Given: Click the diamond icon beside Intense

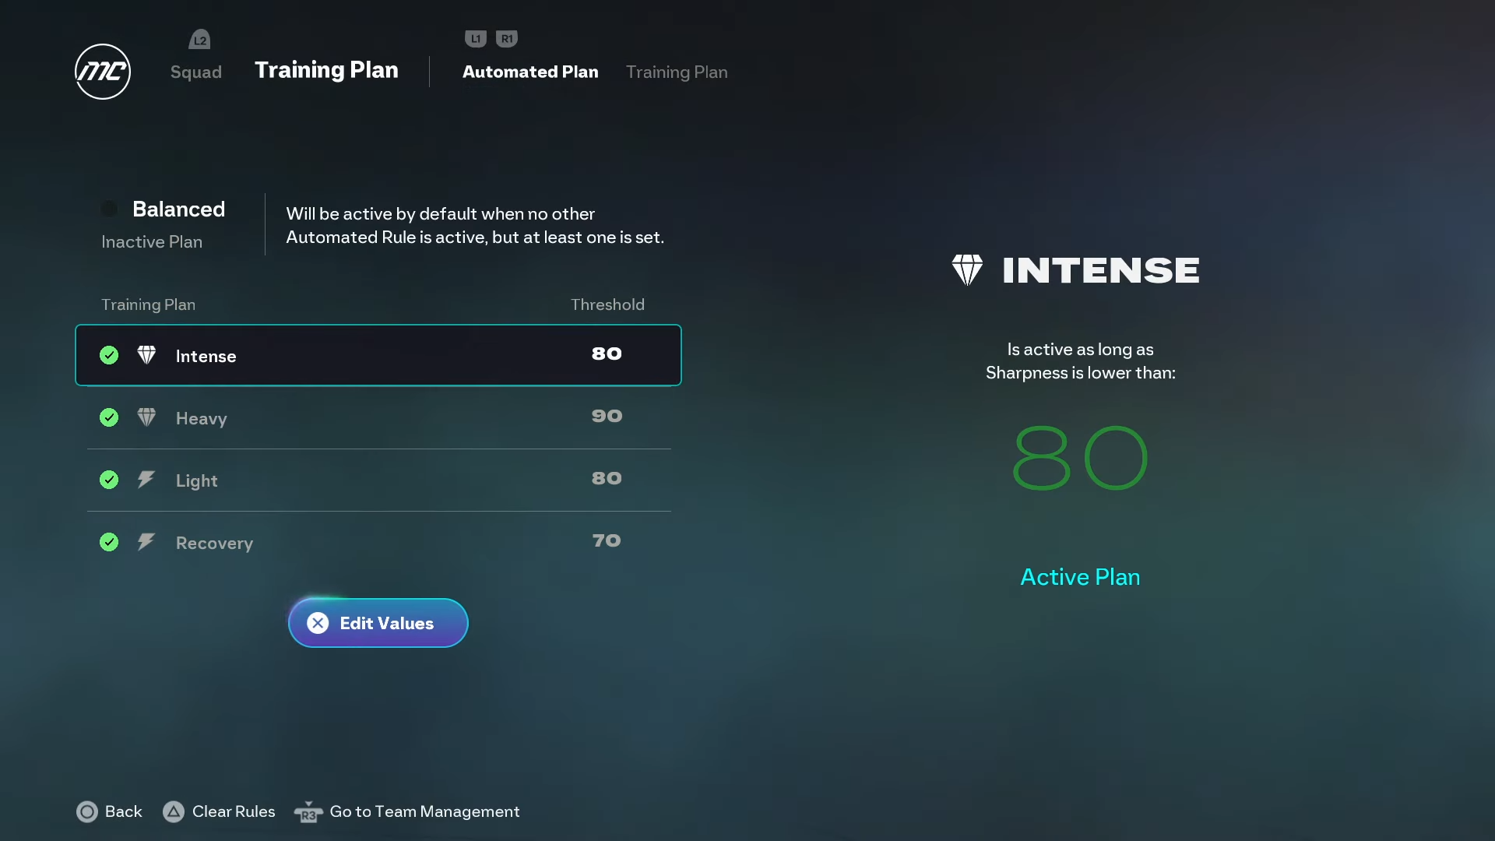Looking at the screenshot, I should [146, 355].
